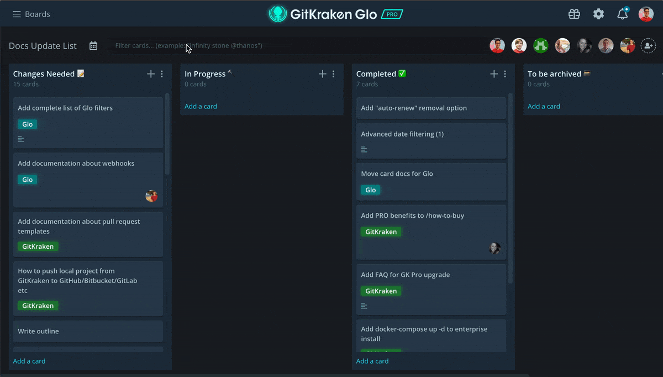Open Completed column options menu
This screenshot has height=377, width=663.
(x=505, y=74)
